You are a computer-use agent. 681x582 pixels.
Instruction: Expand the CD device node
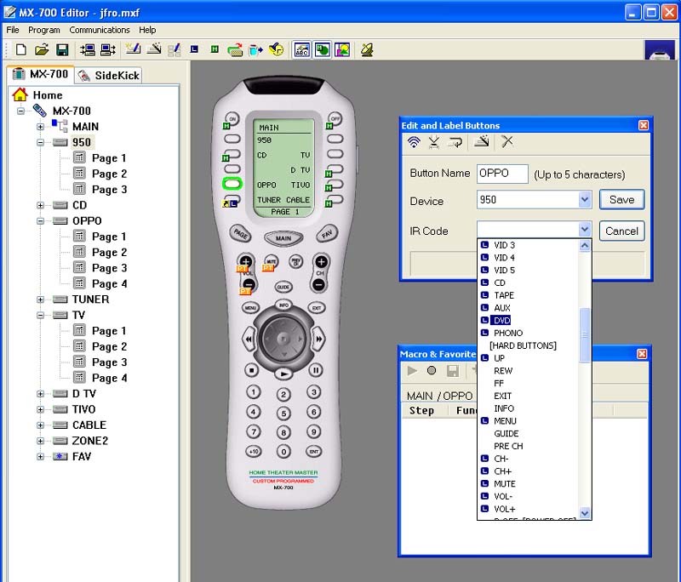[40, 205]
